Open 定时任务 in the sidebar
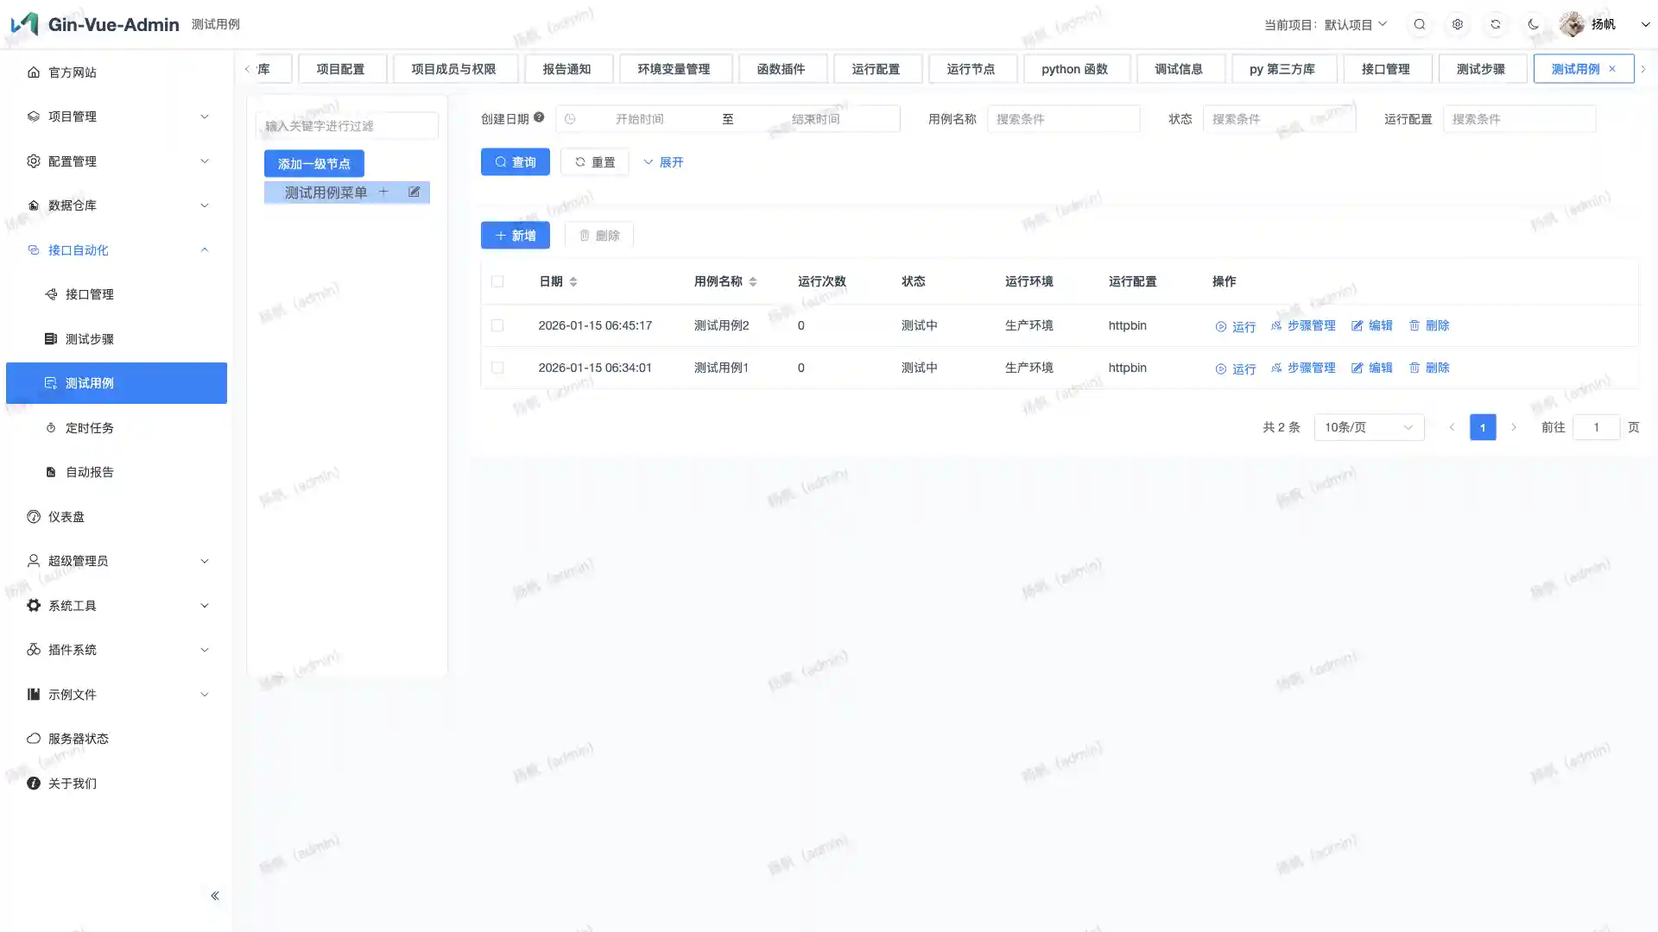This screenshot has width=1658, height=932. coord(90,428)
